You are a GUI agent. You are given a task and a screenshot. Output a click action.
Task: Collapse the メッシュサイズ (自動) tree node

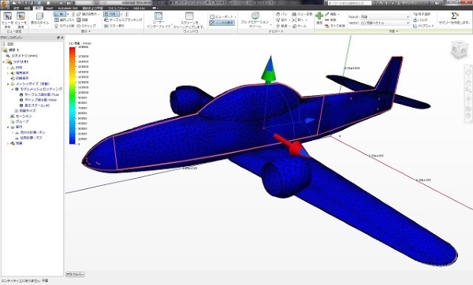[x=8, y=83]
